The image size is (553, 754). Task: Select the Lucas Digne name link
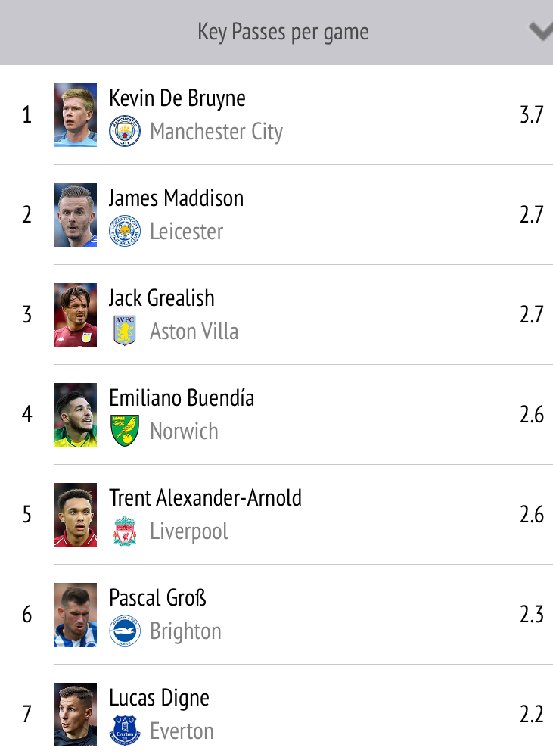(159, 698)
